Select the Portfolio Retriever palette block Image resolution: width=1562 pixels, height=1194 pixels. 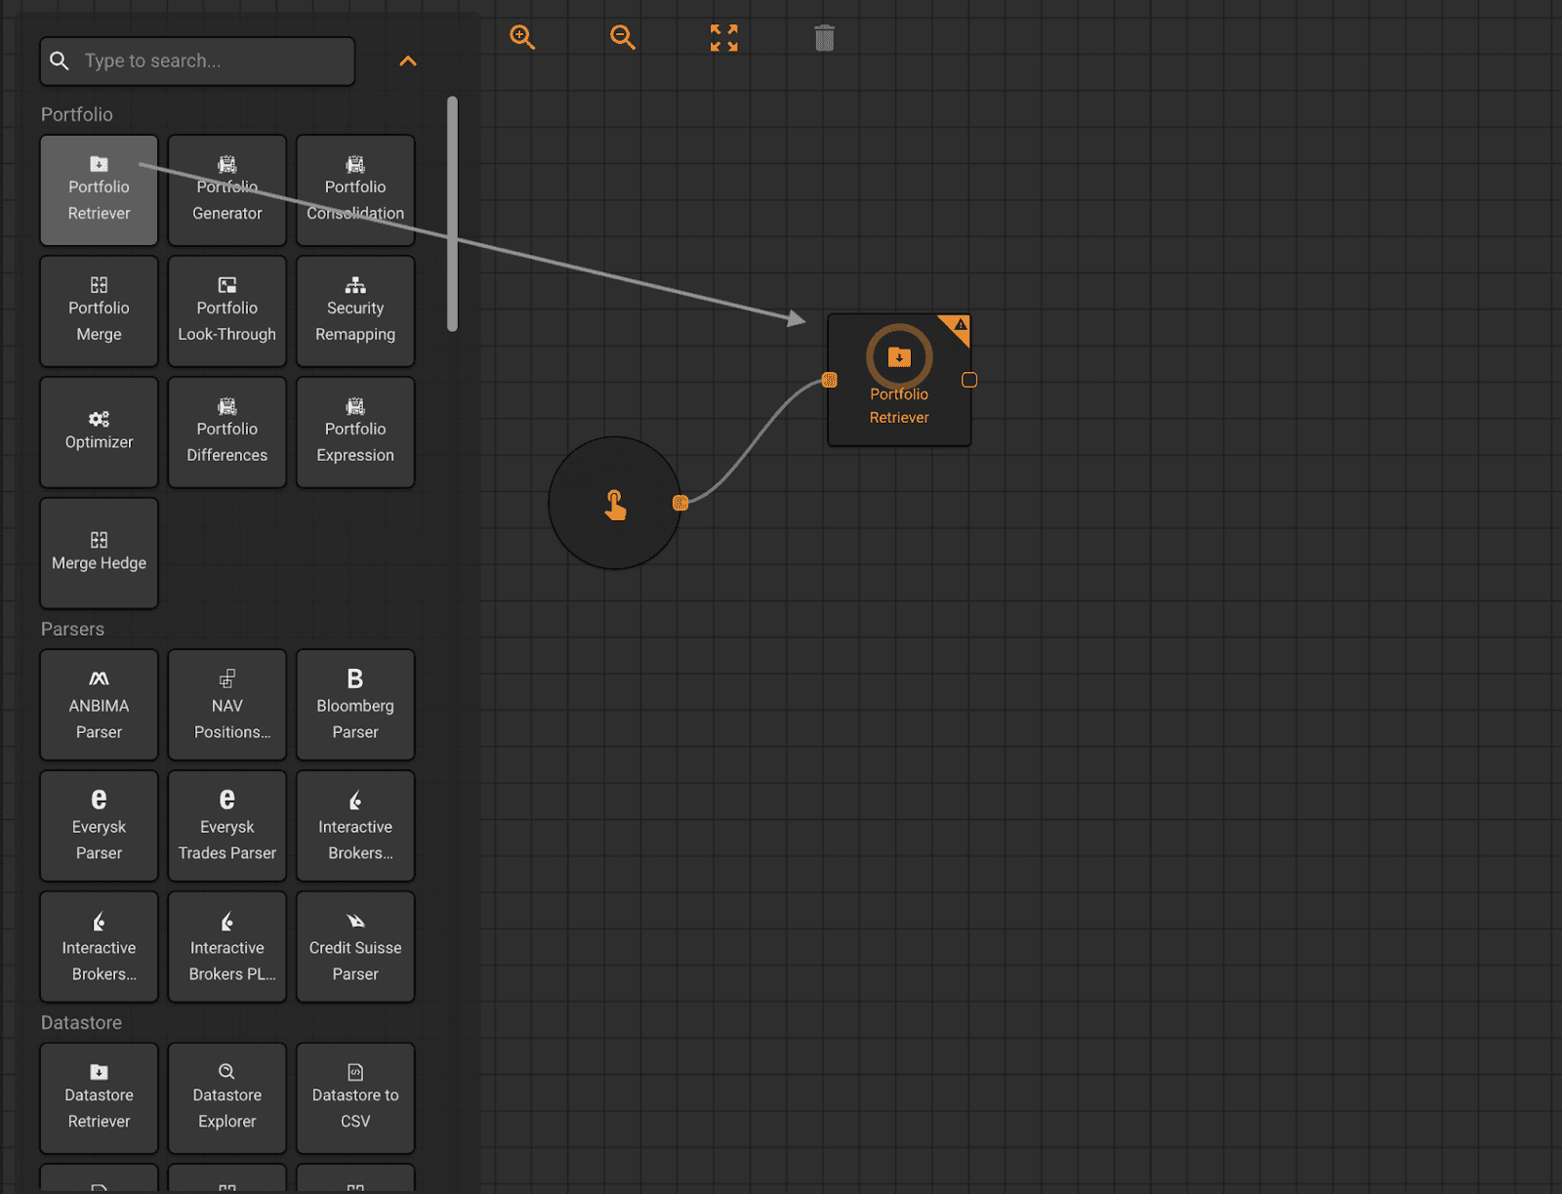pos(99,190)
